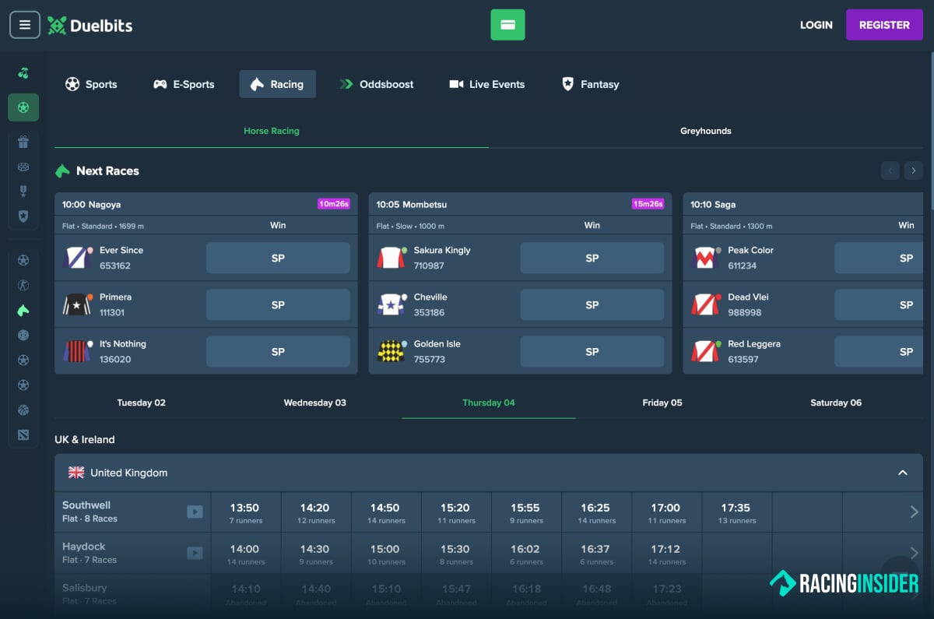
Task: Bet SP on Ever Since
Action: 278,259
